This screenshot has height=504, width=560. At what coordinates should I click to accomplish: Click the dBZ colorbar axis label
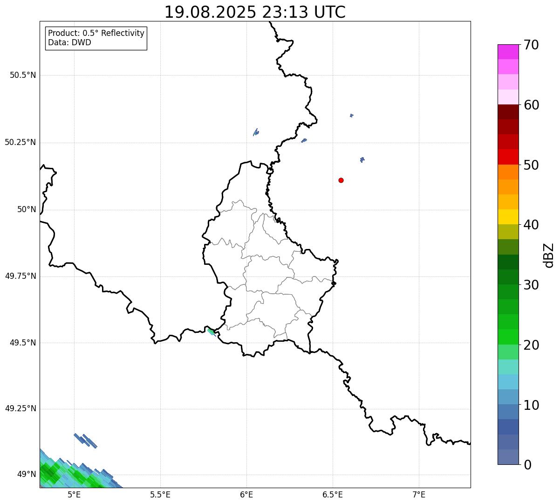pos(549,255)
